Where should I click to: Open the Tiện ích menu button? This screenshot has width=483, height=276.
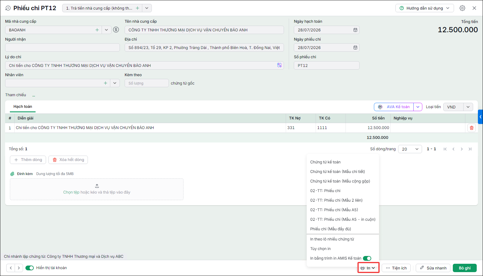point(396,268)
